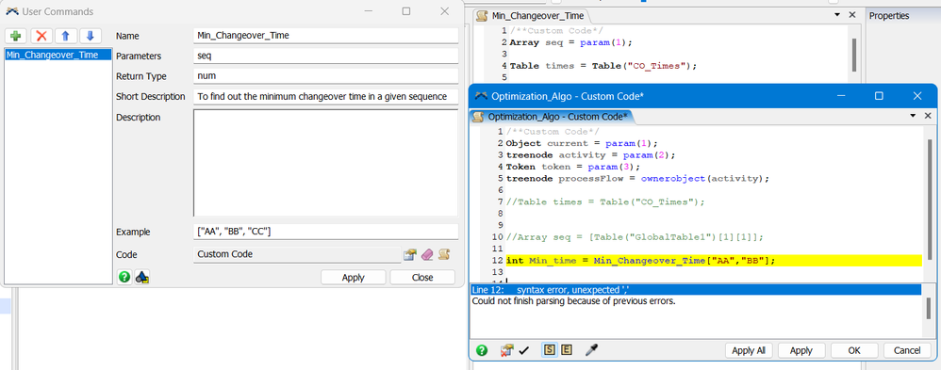The height and width of the screenshot is (370, 941).
Task: Click Apply in Optimization_Algo code window
Action: tap(801, 351)
